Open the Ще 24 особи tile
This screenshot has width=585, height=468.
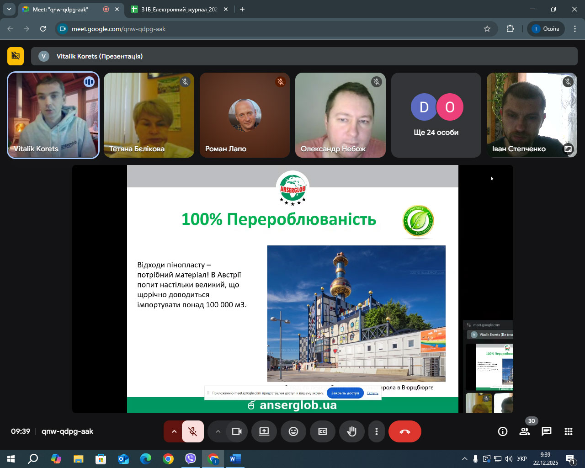(x=436, y=115)
